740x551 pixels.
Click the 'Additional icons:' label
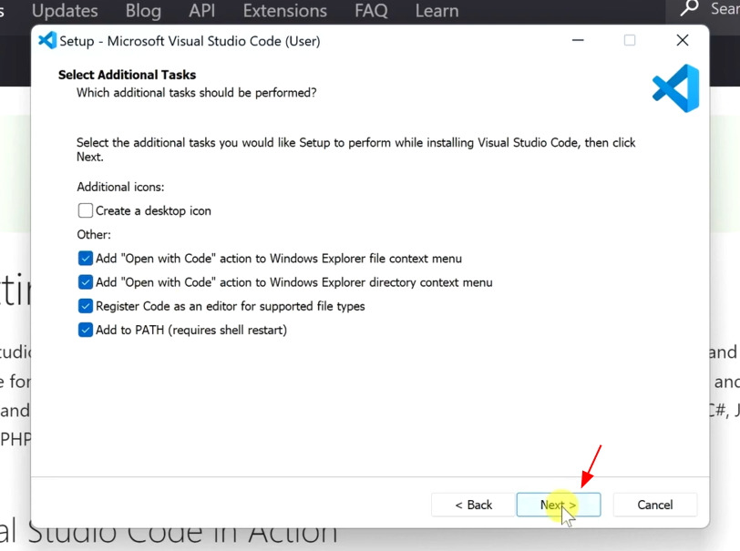coord(120,187)
